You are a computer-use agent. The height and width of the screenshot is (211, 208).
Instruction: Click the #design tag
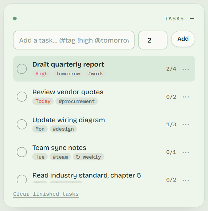pyautogui.click(x=63, y=129)
